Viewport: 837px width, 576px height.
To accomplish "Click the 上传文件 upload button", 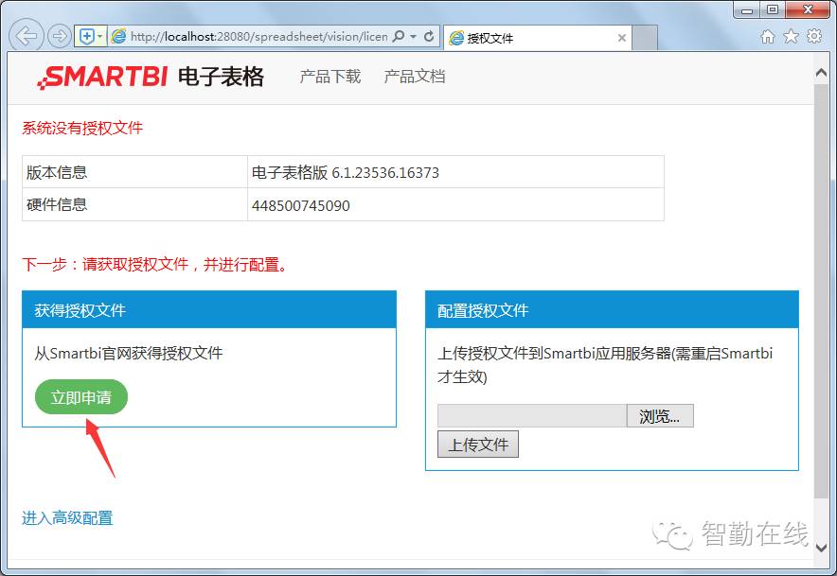I will tap(478, 445).
